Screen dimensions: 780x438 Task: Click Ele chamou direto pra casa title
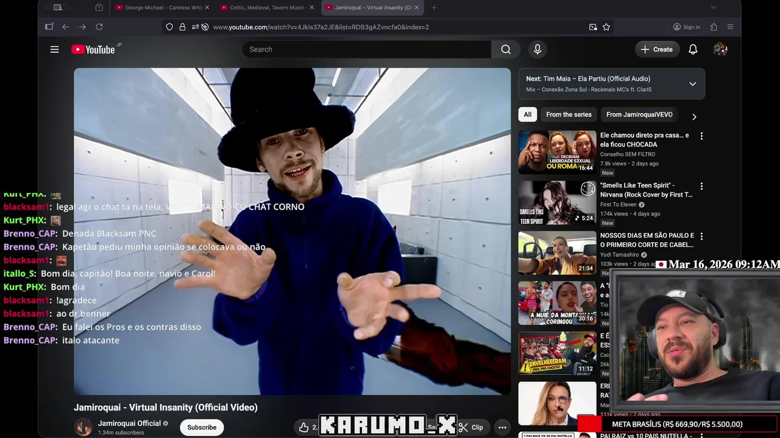645,140
